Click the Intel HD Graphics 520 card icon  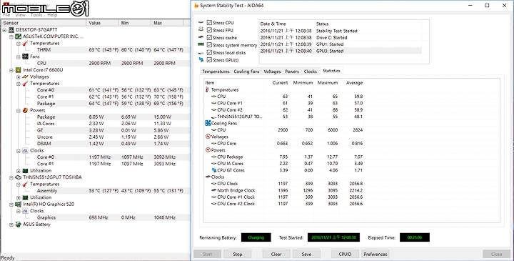(x=19, y=205)
